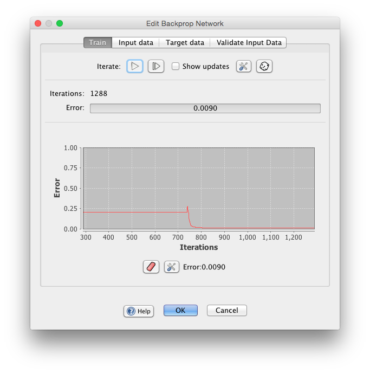370x373 pixels.
Task: Switch to the Train tab
Action: pos(98,42)
